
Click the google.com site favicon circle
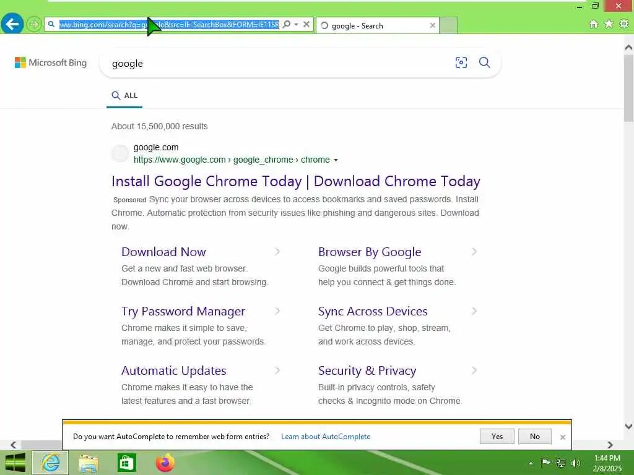119,153
